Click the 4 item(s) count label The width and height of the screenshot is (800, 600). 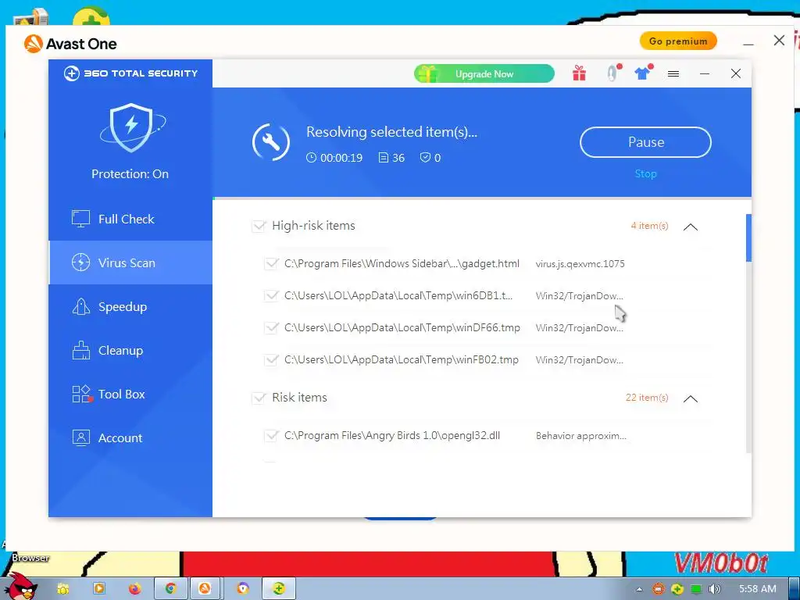click(649, 226)
